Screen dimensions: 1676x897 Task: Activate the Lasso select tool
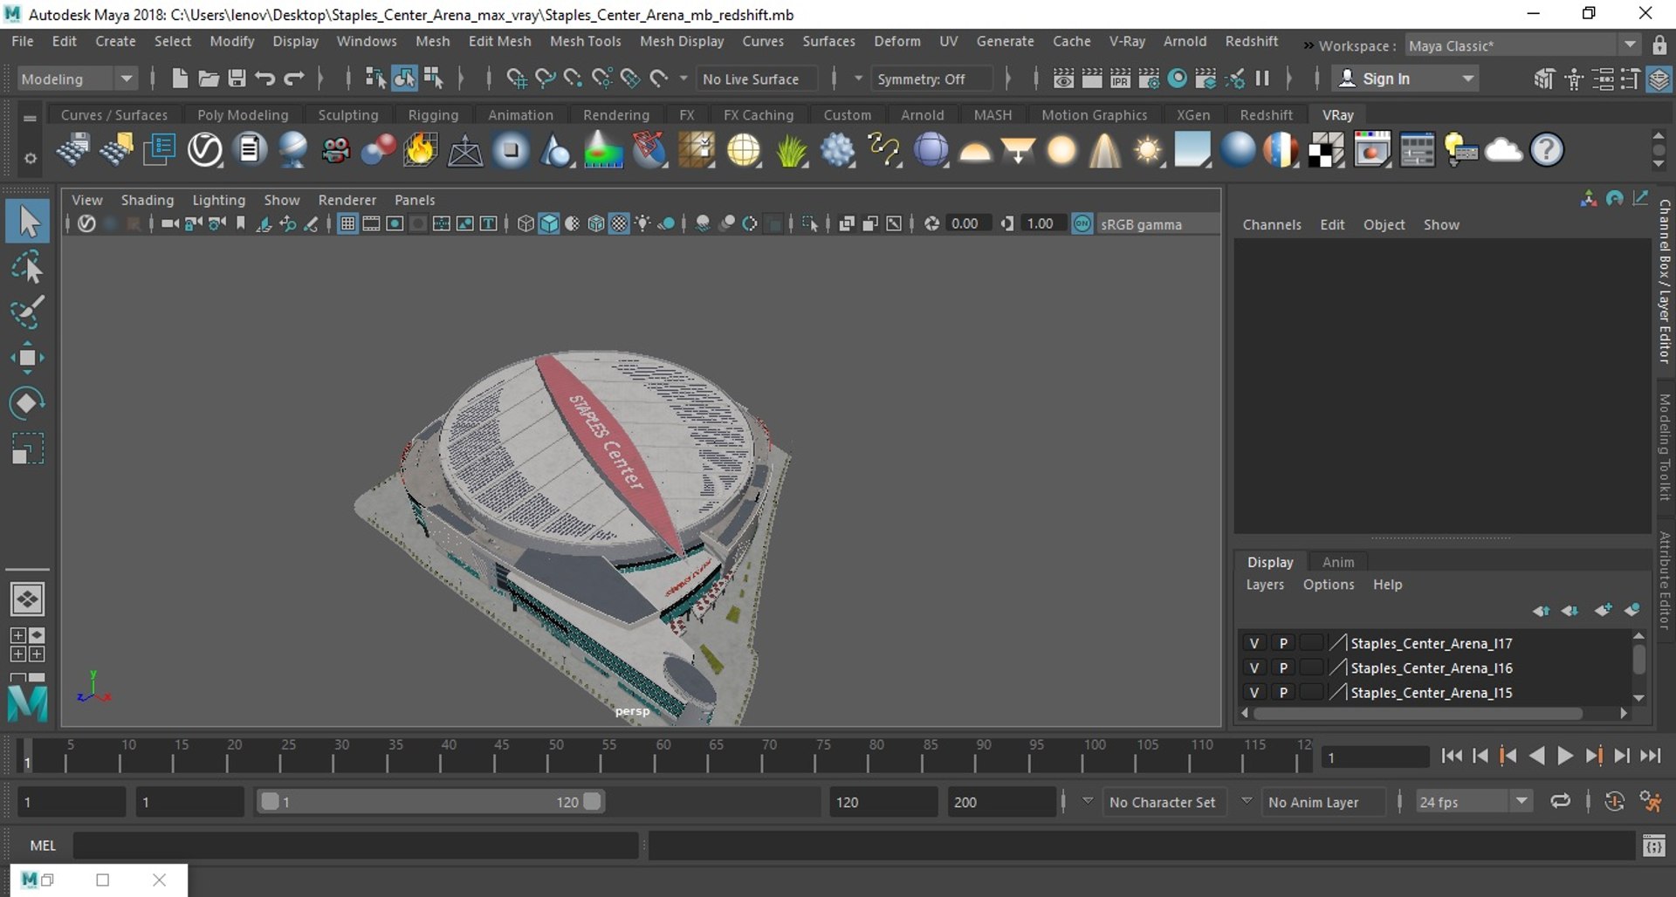coord(28,267)
